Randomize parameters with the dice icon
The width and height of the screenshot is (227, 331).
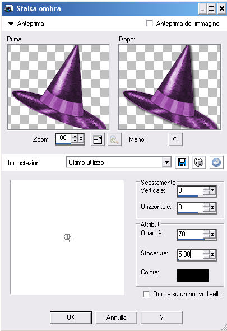199,162
